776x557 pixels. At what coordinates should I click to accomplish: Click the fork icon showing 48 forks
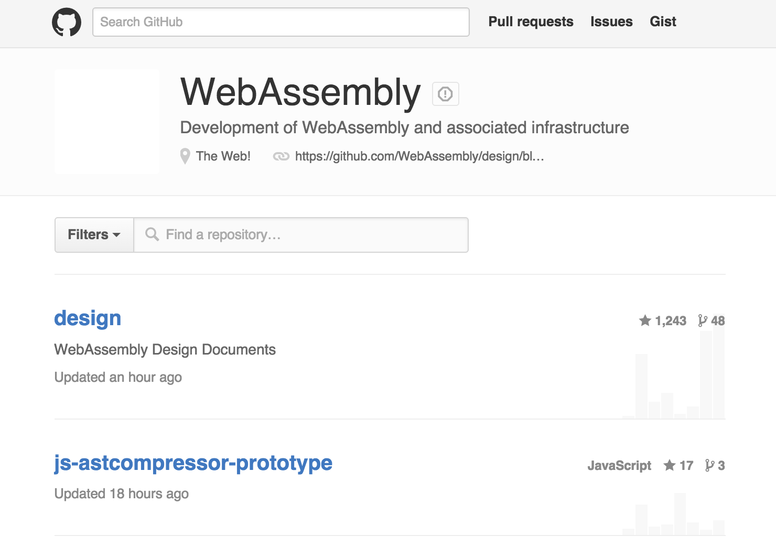point(702,321)
